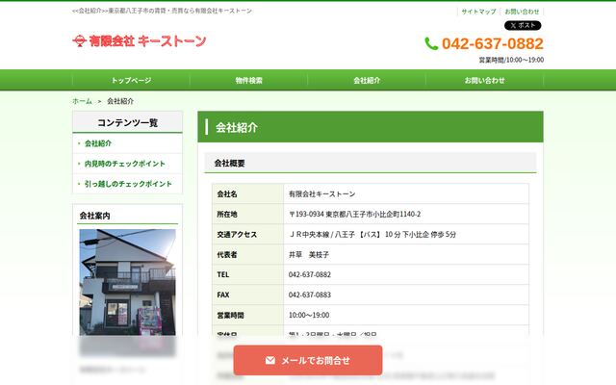
Task: Click the ホーム breadcrumb link
Action: pyautogui.click(x=82, y=101)
